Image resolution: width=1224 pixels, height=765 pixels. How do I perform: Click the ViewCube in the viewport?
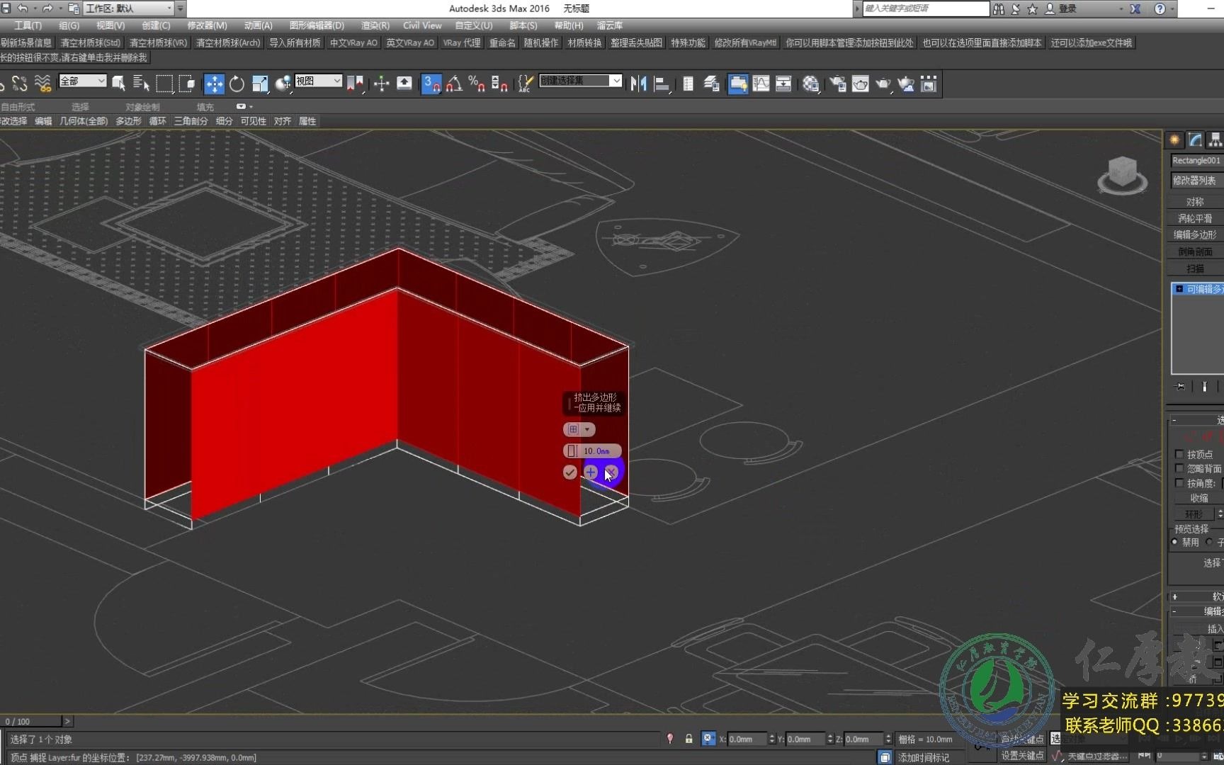tap(1122, 175)
